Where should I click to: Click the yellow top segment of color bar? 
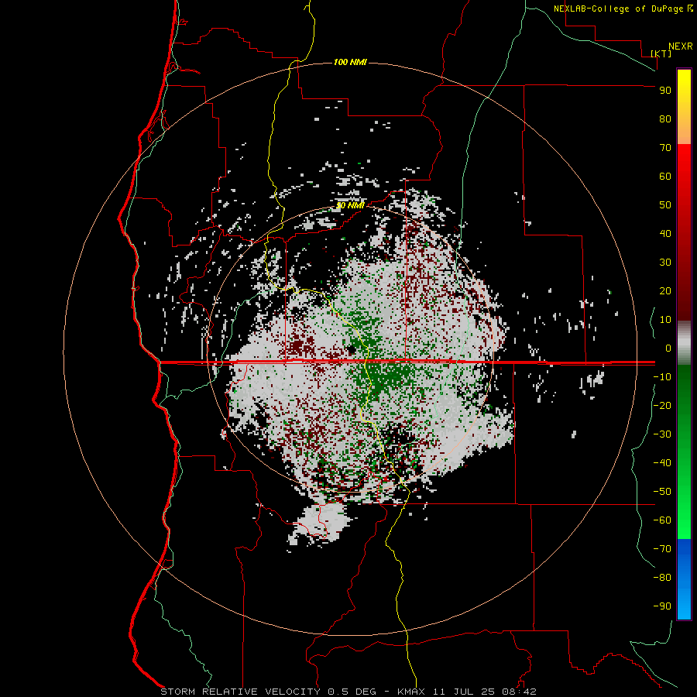[x=684, y=107]
